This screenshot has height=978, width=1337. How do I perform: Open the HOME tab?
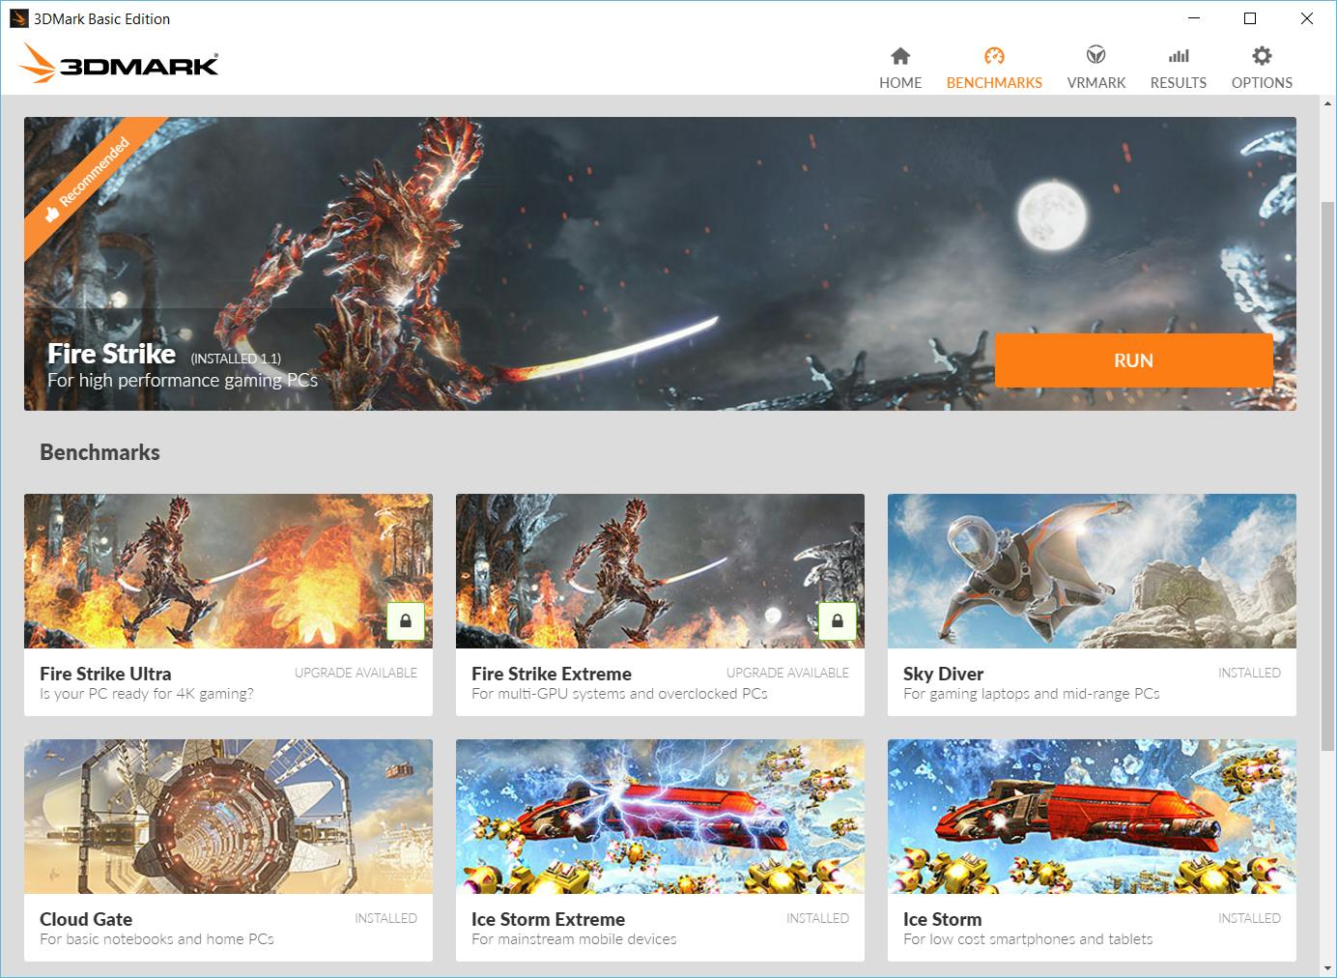[900, 68]
